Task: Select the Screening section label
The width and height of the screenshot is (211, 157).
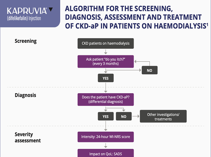Action: tap(25, 41)
